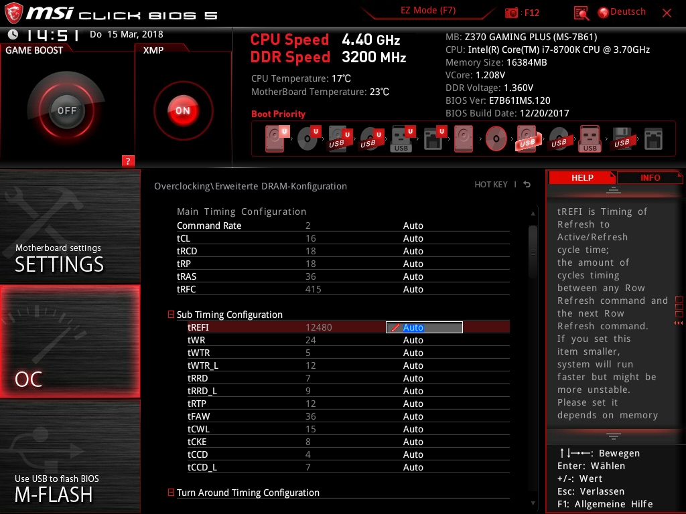Click the Main Timing Configuration heading
The width and height of the screenshot is (686, 514).
point(241,211)
